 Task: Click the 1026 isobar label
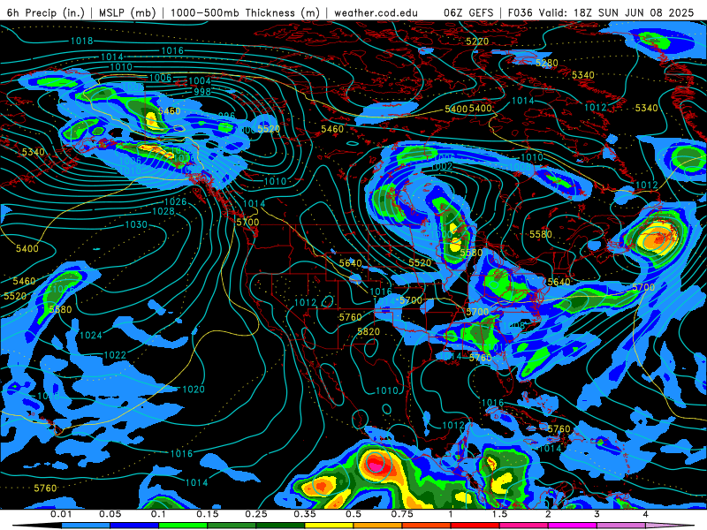[175, 201]
